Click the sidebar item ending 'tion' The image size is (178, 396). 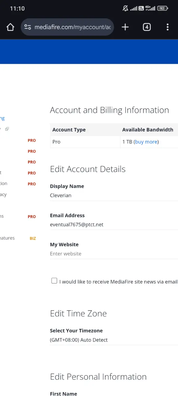pos(4,183)
